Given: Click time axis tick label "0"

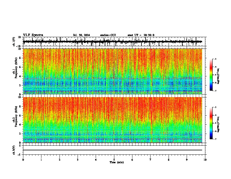Looking at the screenshot, I should pos(23,160).
